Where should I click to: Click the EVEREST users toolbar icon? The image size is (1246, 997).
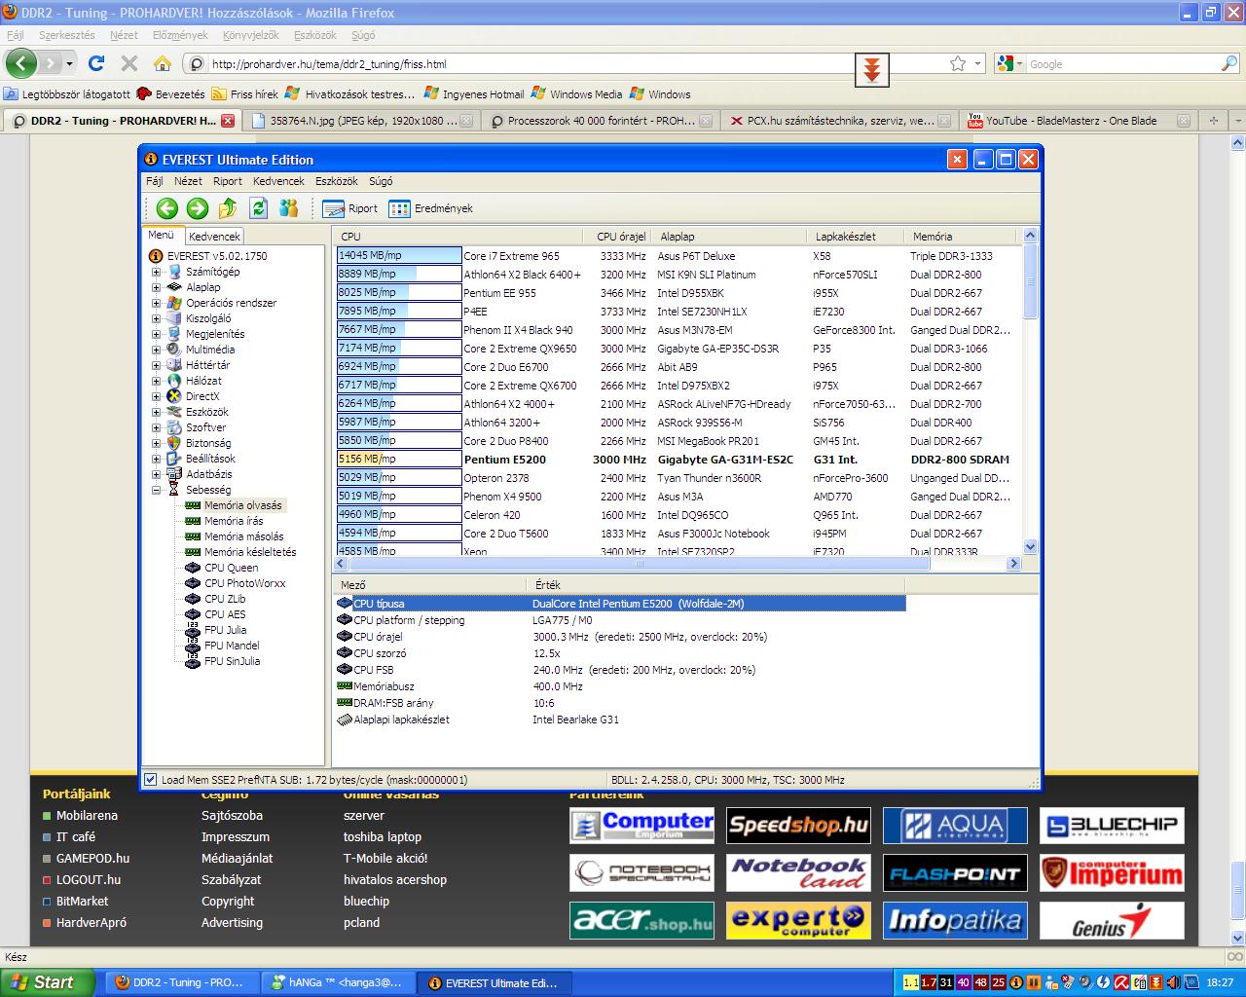(x=289, y=207)
